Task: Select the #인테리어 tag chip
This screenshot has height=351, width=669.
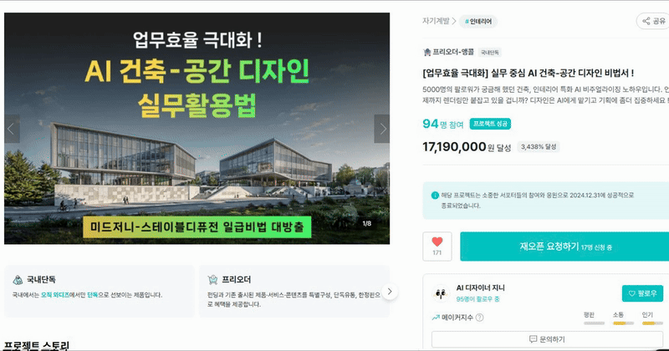Action: (x=478, y=22)
